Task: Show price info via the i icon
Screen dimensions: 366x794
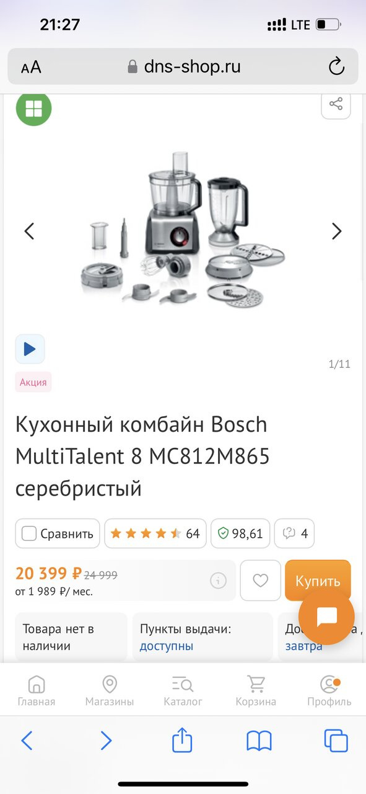Action: [x=218, y=581]
